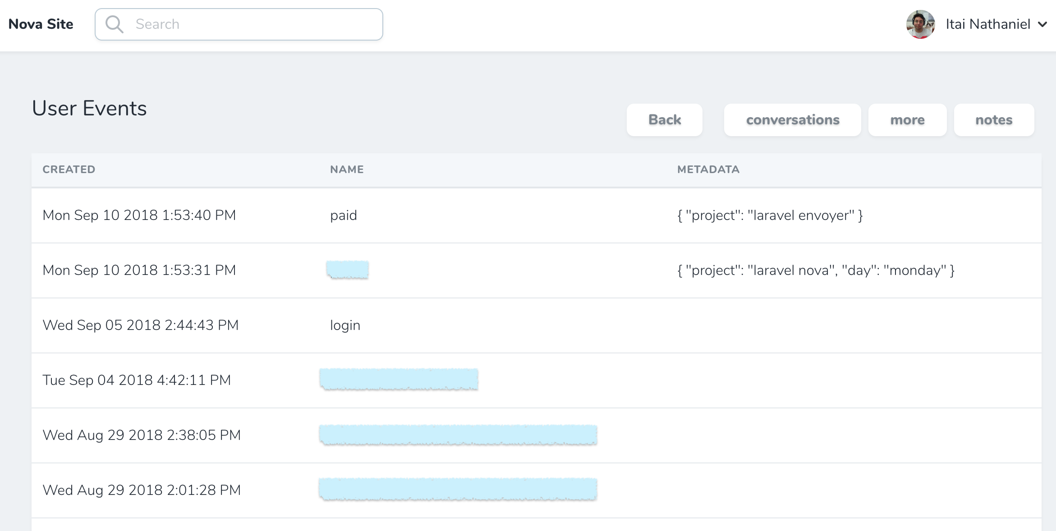Click the Sep 04 2018 4:42:11 PM date
Screen dimensions: 1056x531
click(137, 380)
